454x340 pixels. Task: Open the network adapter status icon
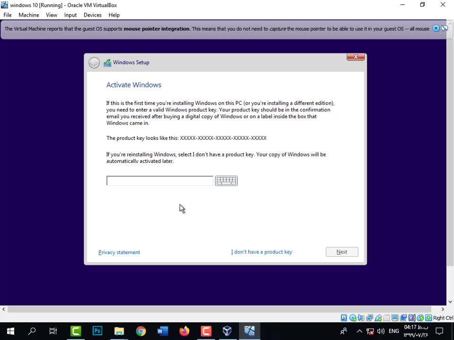(x=370, y=318)
